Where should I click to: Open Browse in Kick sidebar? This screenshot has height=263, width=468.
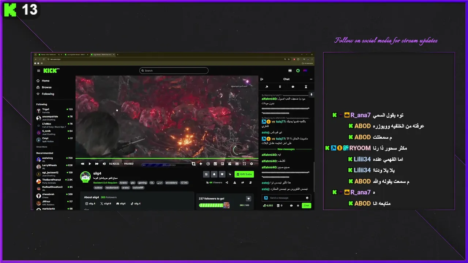click(x=44, y=87)
